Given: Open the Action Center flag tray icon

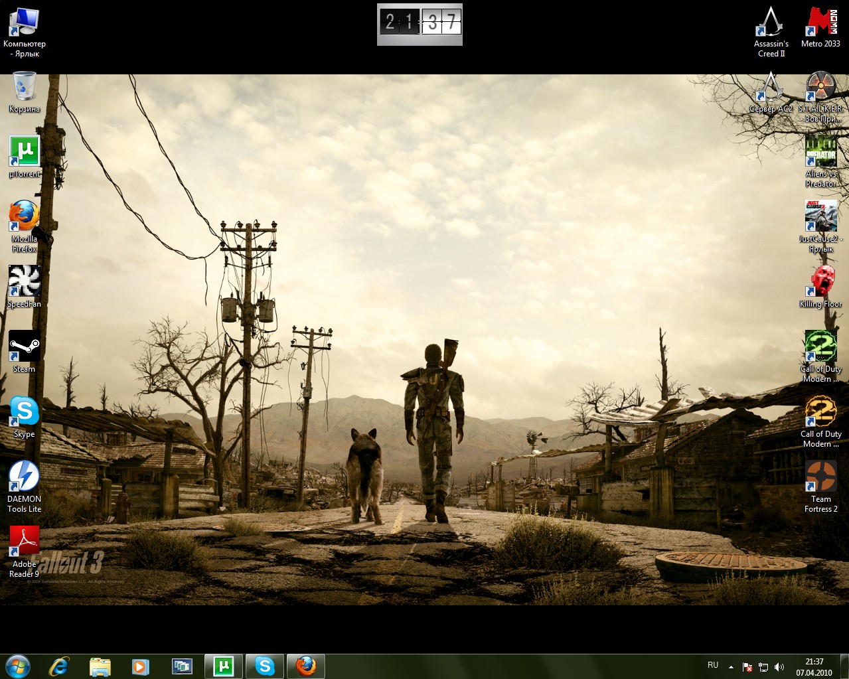Looking at the screenshot, I should [x=747, y=666].
